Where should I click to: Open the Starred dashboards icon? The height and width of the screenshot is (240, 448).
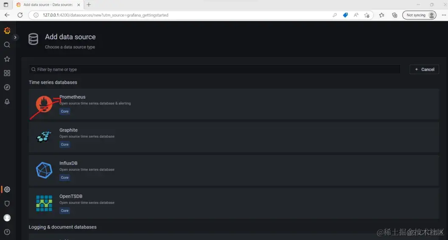point(7,59)
